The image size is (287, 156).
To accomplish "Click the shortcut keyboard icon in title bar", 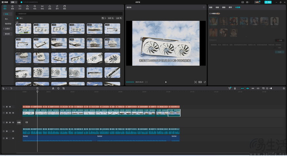I will coord(243,2).
